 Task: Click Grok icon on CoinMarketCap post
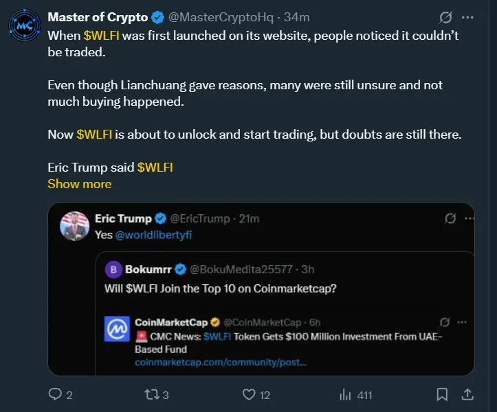pyautogui.click(x=445, y=323)
